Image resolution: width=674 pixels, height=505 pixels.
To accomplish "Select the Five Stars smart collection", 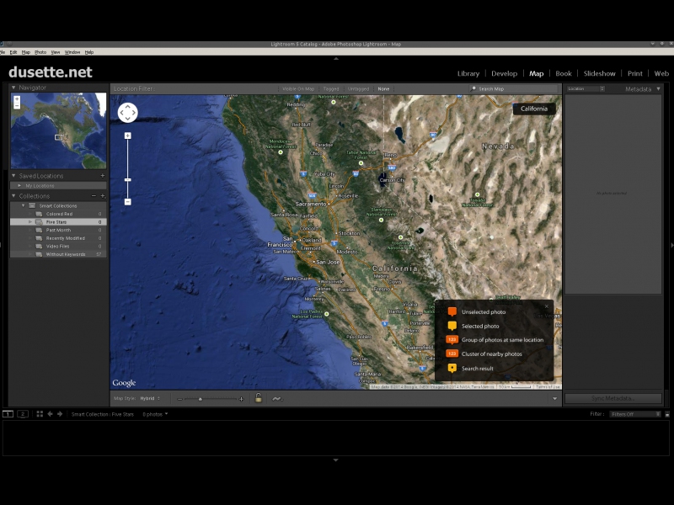I will pos(58,222).
